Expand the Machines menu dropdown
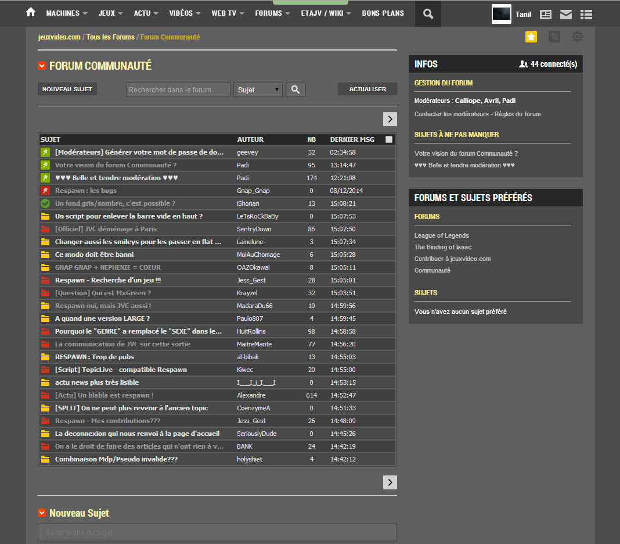This screenshot has width=620, height=544. tap(66, 13)
